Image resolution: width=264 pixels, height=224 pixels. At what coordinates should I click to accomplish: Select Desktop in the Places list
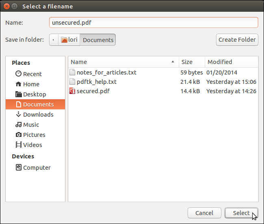tap(34, 94)
